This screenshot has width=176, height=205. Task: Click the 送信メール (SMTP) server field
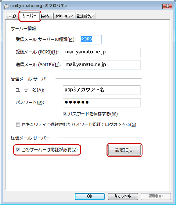(102, 65)
